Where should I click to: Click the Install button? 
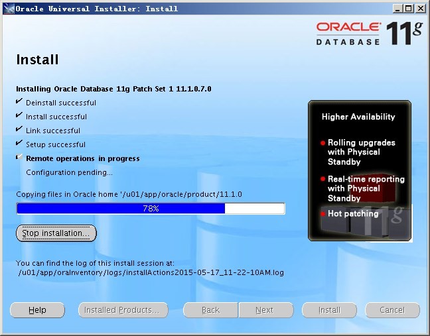coord(329,310)
